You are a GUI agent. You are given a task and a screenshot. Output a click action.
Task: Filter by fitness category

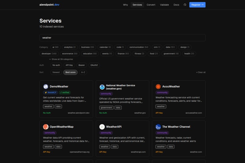140,53
